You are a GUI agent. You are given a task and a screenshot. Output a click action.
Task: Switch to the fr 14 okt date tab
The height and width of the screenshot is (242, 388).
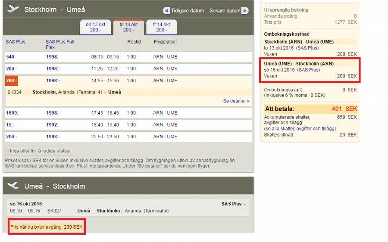coord(161,27)
